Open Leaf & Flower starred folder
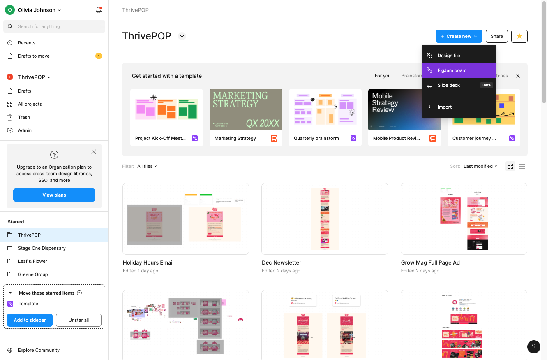Screen dimensions: 547x360 [54, 261]
